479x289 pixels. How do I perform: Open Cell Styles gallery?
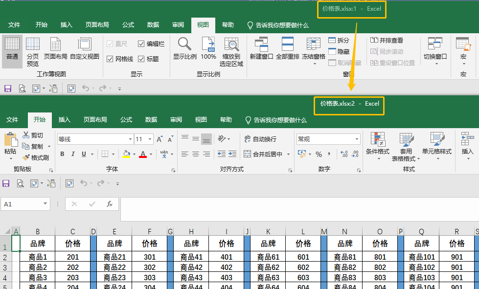coord(437,147)
